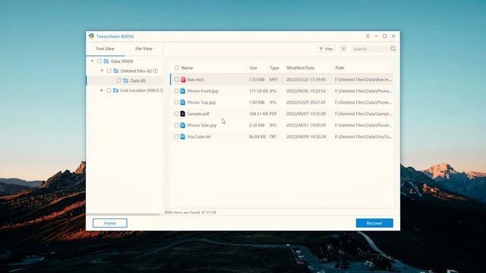Click the Deleted Files folder icon

point(116,71)
